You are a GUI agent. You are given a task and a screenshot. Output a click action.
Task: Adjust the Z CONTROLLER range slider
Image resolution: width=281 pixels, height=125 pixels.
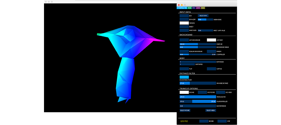click(198, 54)
